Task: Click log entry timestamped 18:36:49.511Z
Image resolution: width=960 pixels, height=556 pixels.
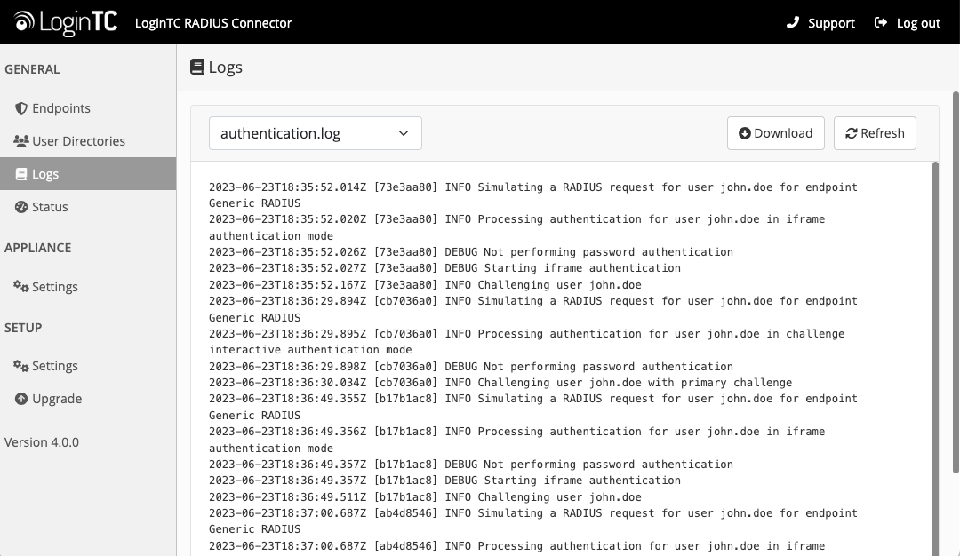Action: click(425, 497)
